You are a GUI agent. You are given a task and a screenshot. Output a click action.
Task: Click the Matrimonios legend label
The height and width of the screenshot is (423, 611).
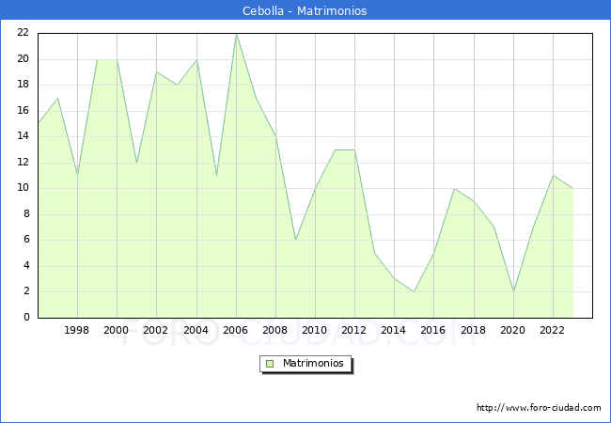[x=313, y=364]
